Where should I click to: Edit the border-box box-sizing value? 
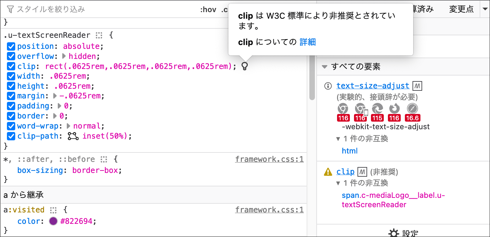coord(95,170)
